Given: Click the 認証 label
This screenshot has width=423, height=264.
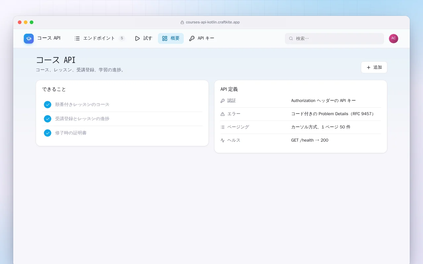Looking at the screenshot, I should tap(232, 101).
